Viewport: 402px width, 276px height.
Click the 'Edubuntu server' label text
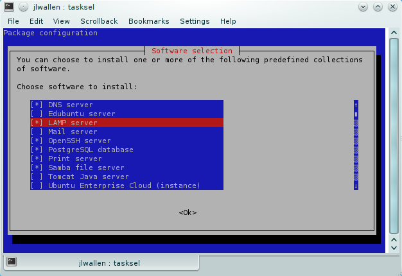(82, 114)
